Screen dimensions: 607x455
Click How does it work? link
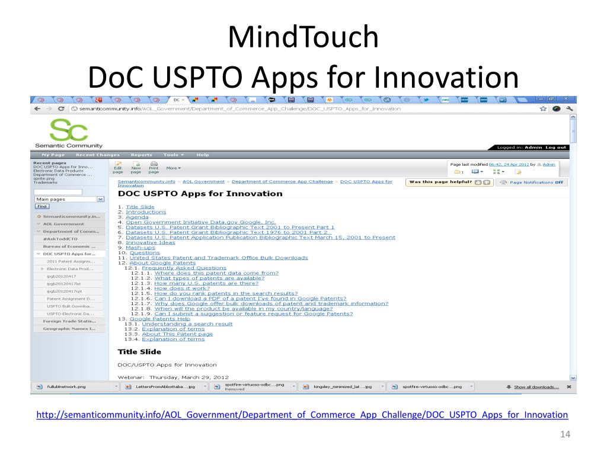182,289
